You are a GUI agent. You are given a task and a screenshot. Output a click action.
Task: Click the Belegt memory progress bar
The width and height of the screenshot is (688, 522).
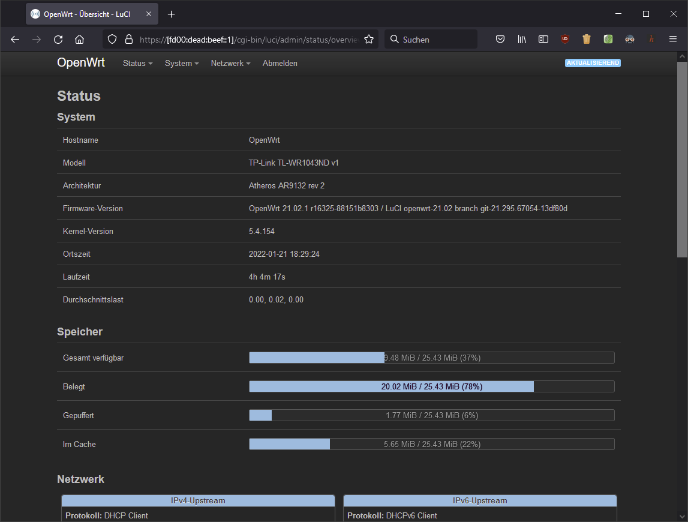pos(432,387)
